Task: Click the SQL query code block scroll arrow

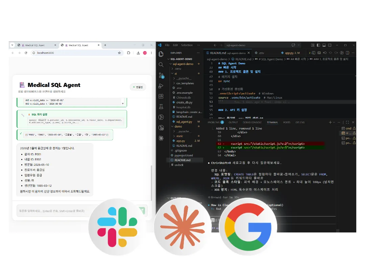Action: pos(123,104)
